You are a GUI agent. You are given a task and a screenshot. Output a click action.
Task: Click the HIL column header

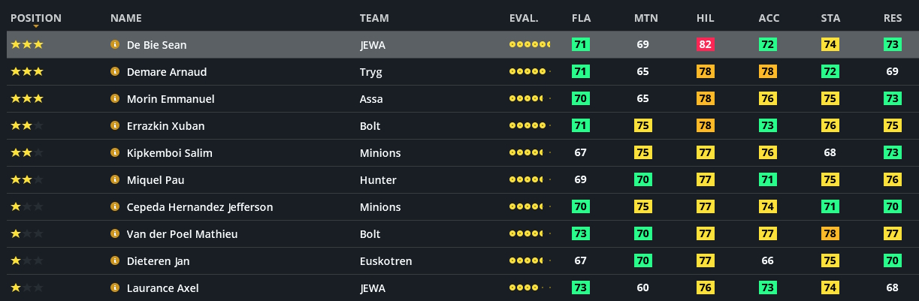click(705, 18)
